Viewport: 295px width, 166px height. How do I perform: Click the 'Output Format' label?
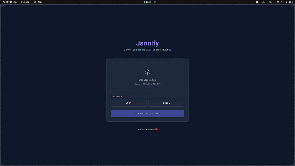tap(117, 97)
